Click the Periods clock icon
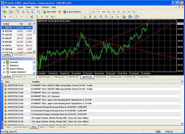 130,17
